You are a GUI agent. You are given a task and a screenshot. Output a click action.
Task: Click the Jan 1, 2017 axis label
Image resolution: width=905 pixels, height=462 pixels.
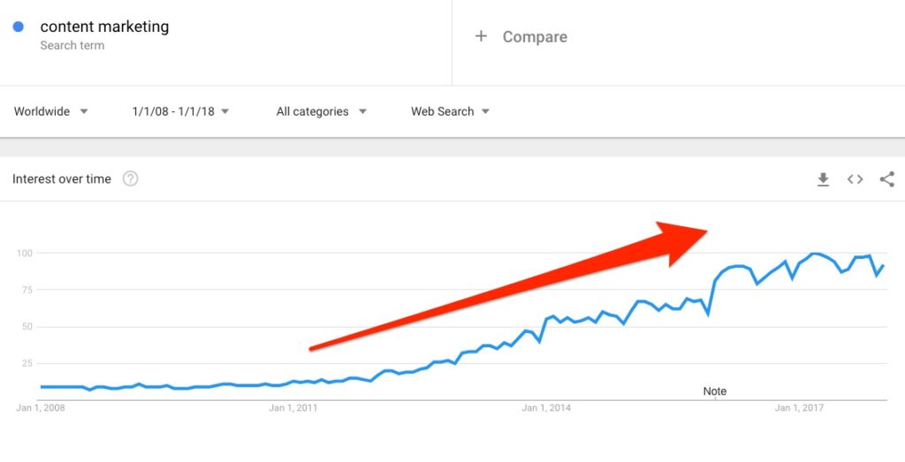799,408
